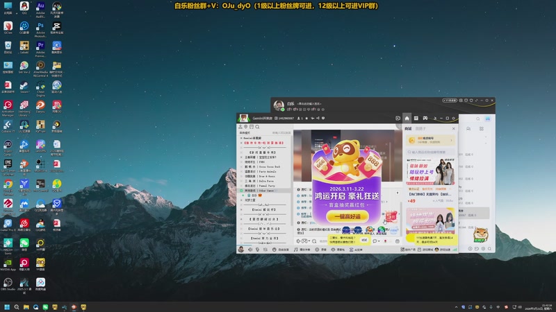Click the 2026.3.11-3.22 date on the promo popup

coord(347,189)
